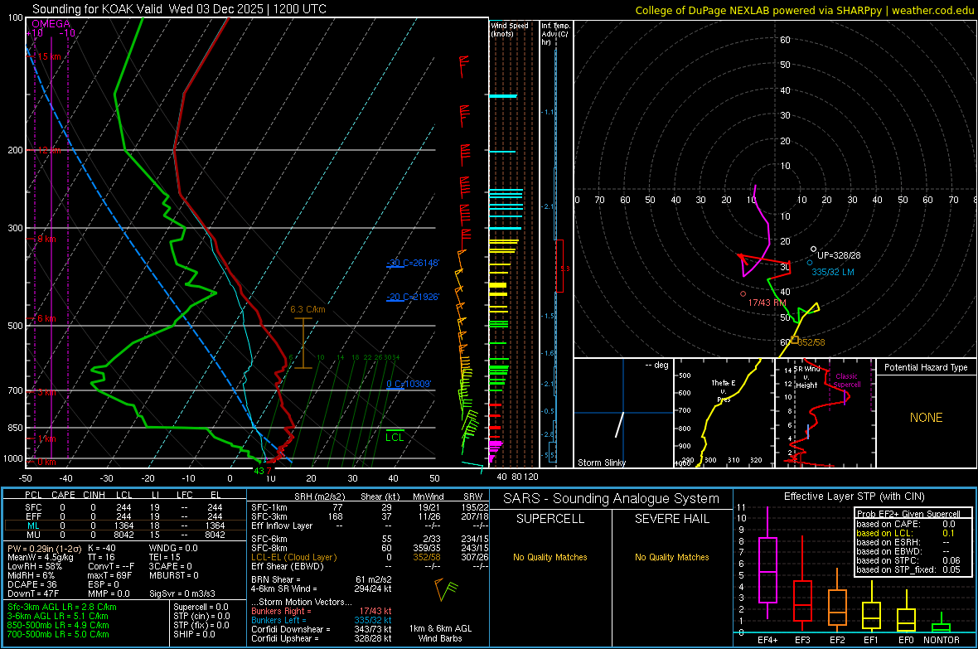Select the 850 pressure level label

coord(15,428)
